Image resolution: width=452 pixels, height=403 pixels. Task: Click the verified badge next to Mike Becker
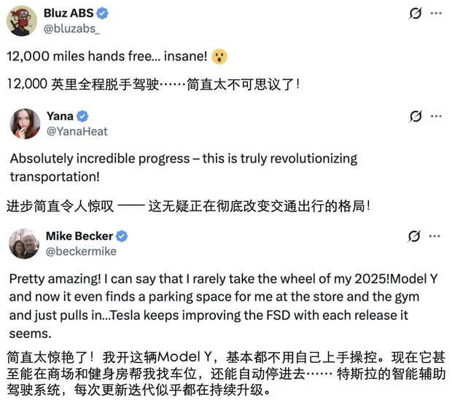click(122, 236)
